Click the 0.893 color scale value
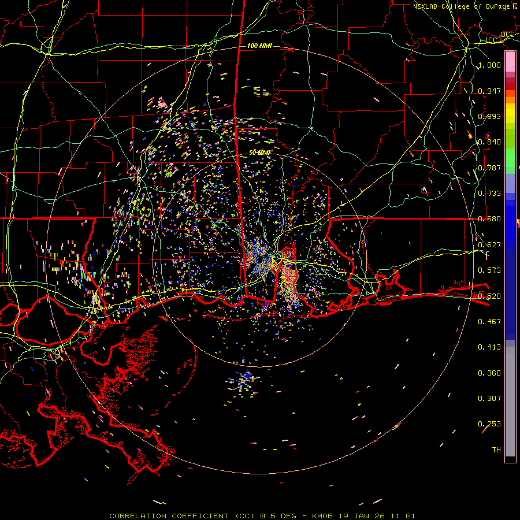The image size is (520, 520). tap(489, 116)
